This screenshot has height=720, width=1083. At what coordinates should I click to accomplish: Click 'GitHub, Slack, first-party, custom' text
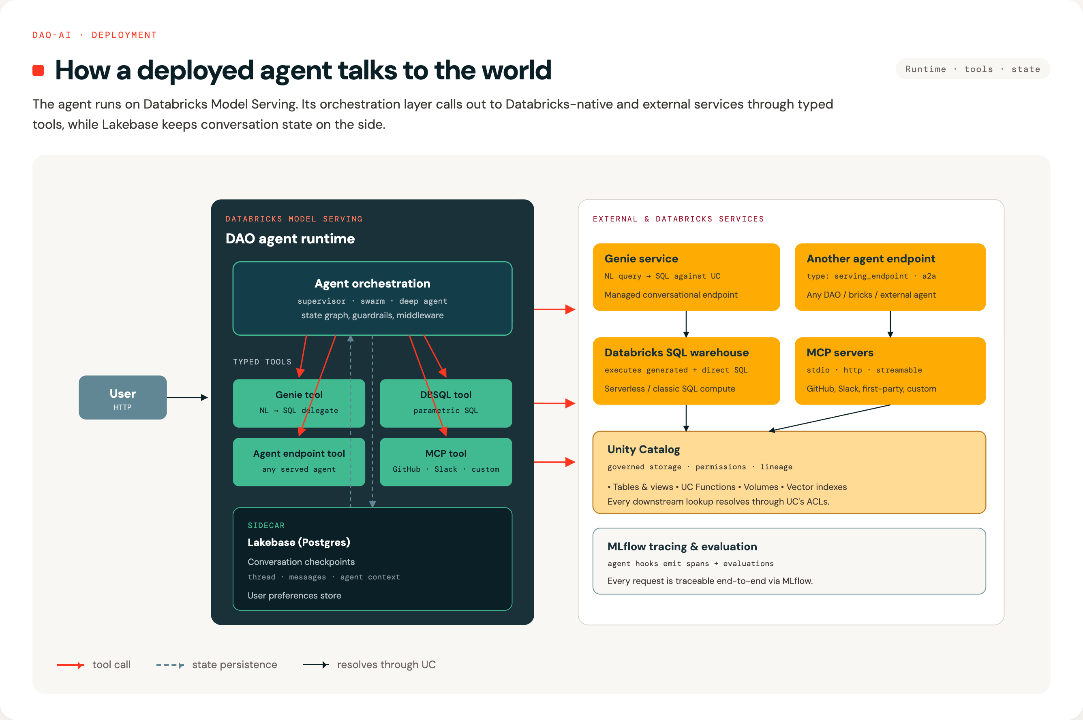coord(871,389)
